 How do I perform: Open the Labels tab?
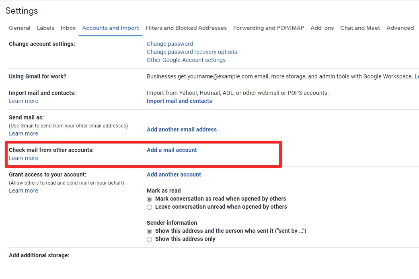[x=45, y=28]
